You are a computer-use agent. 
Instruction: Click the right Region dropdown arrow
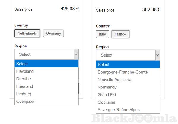(x=158, y=55)
